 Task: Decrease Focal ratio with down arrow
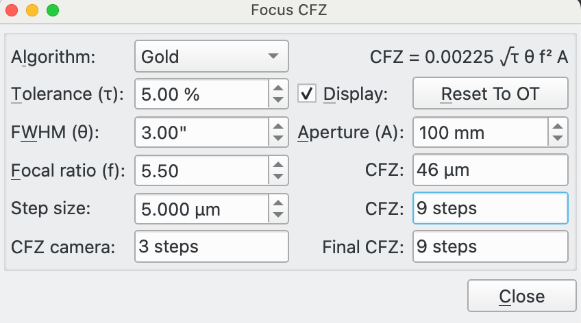[277, 177]
